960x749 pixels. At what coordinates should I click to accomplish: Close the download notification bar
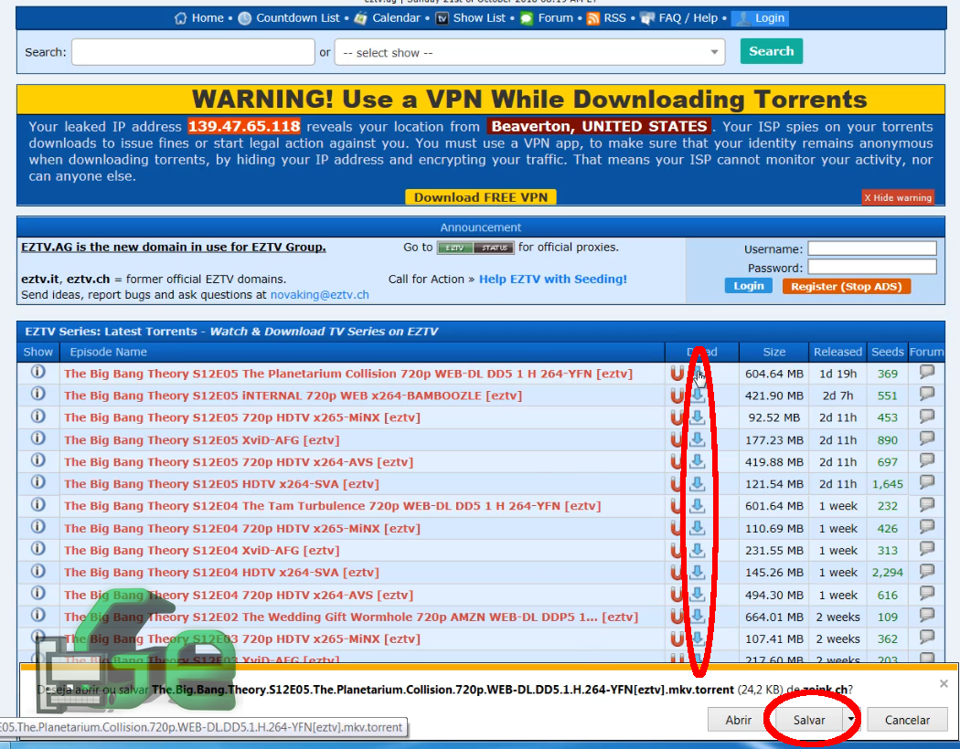pos(944,683)
